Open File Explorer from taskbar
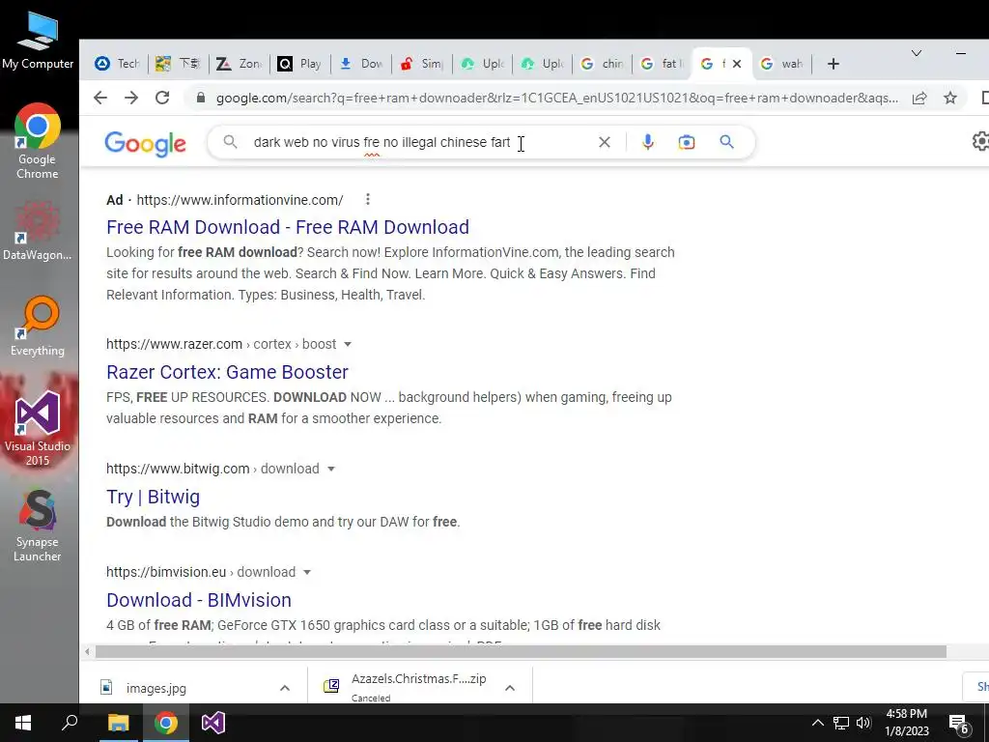The image size is (989, 742). 118,723
